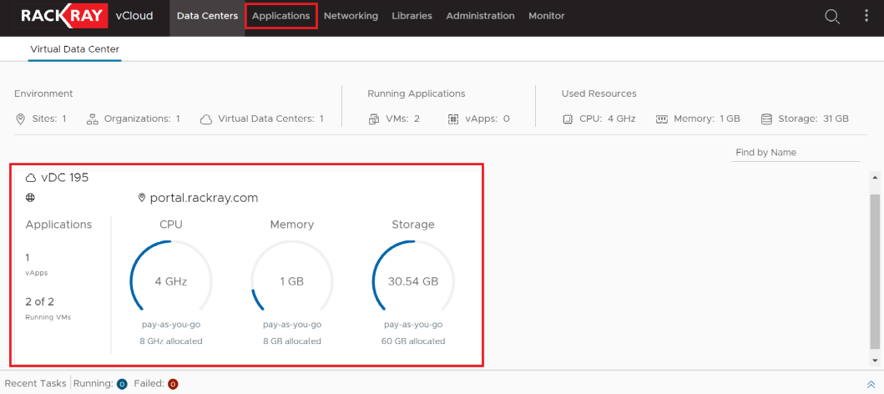Click the RackRay logo

tap(62, 16)
